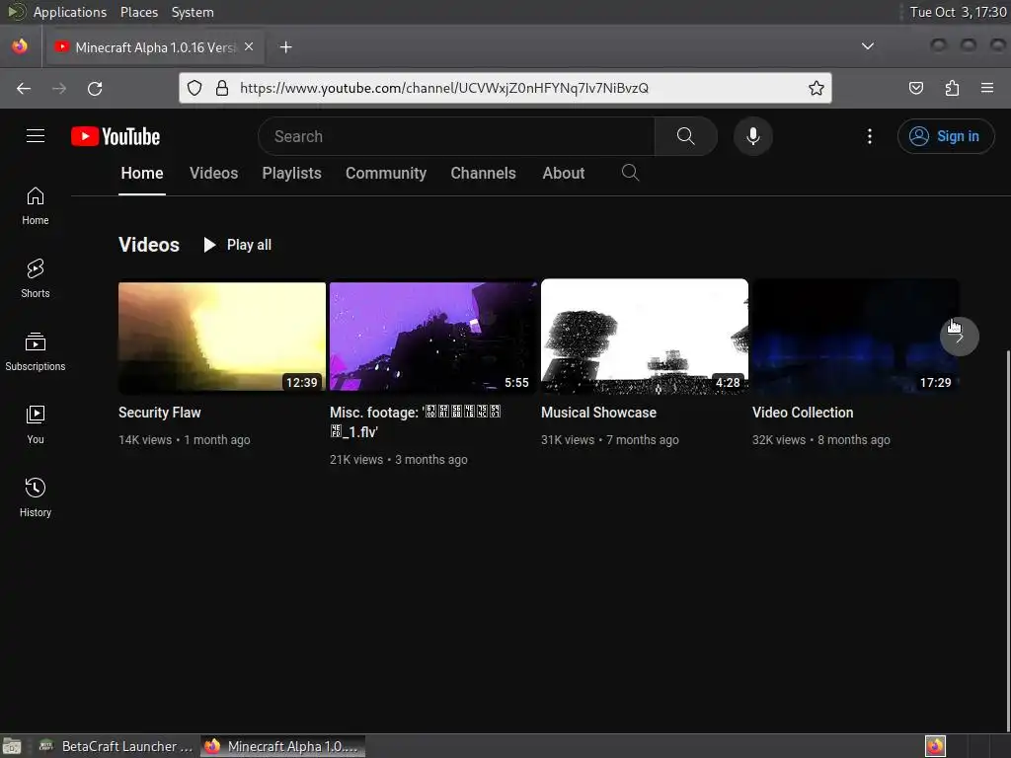Open YouTube settings three-dot menu

point(869,136)
